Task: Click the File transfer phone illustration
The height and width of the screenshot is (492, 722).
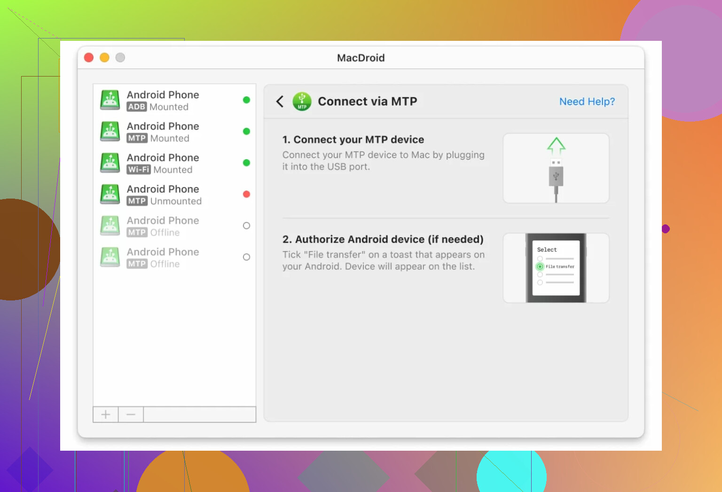Action: (556, 268)
